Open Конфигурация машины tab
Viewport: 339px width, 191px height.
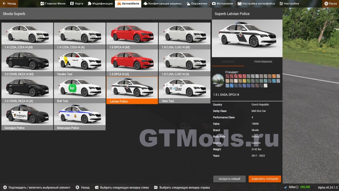[x=163, y=4]
